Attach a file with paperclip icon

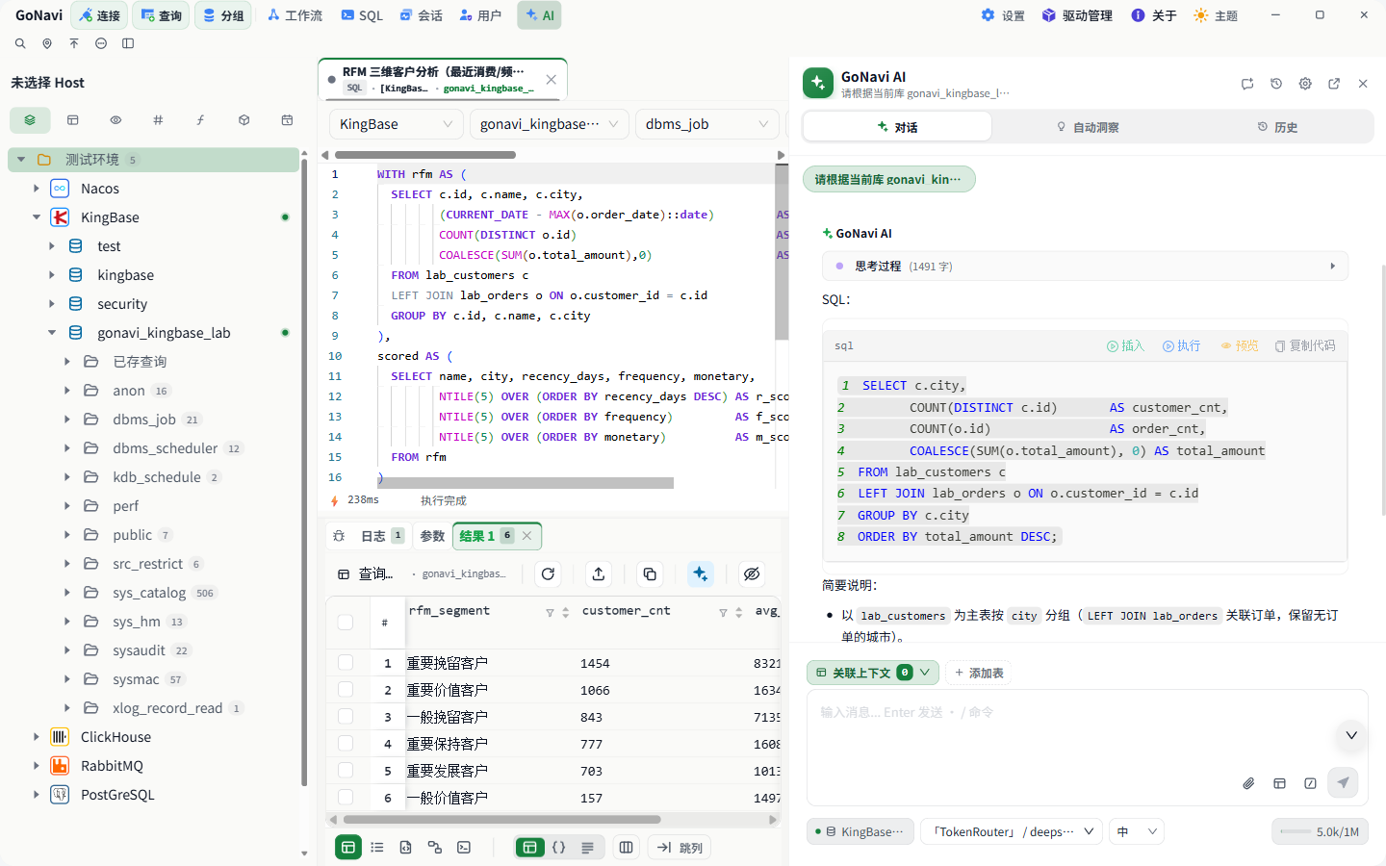[x=1248, y=783]
